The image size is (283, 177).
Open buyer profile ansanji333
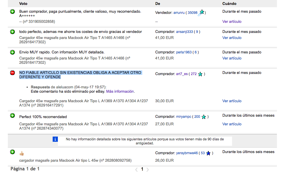coord(184,32)
